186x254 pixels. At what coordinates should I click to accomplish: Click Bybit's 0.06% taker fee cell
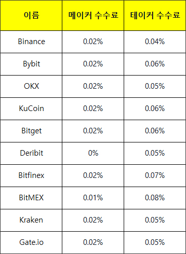tap(155, 64)
